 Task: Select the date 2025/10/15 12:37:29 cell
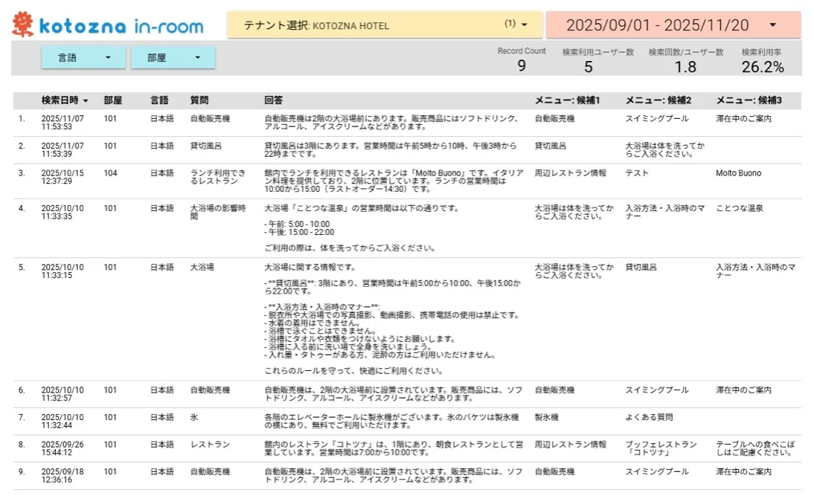point(63,177)
